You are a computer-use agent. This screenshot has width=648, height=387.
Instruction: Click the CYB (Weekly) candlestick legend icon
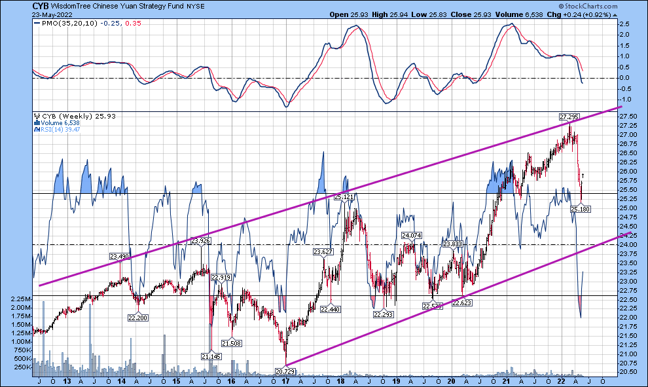coord(35,116)
